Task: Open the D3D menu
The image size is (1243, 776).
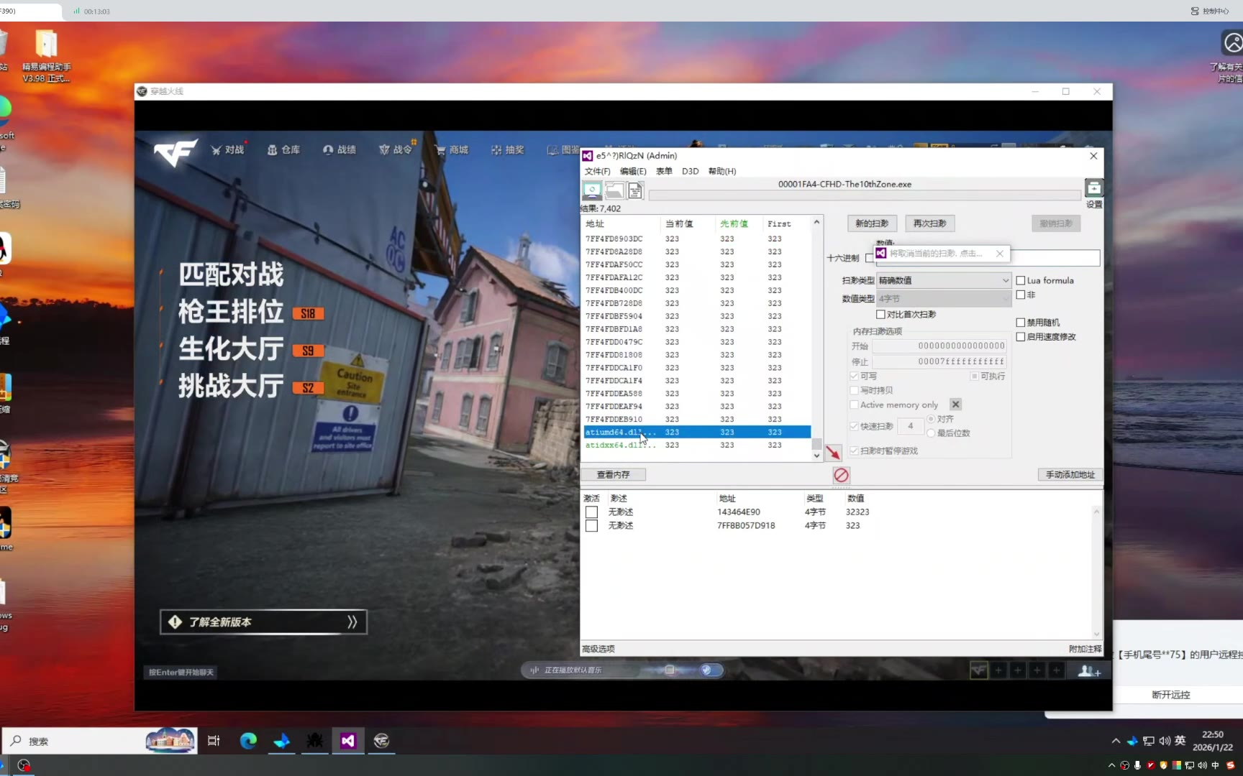Action: 690,171
